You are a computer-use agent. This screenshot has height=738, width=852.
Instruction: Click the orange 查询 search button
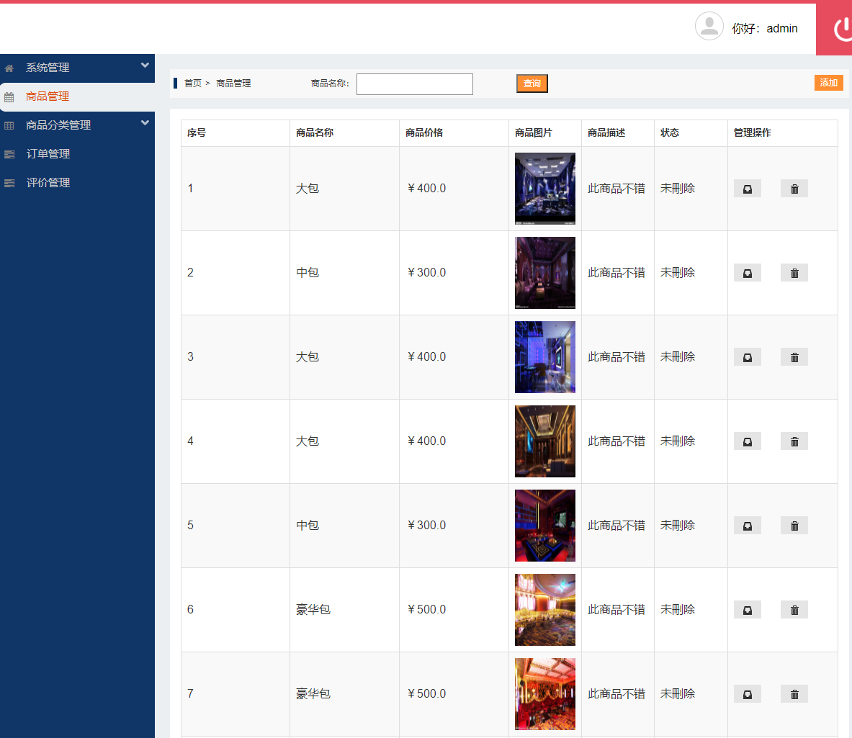click(x=532, y=83)
